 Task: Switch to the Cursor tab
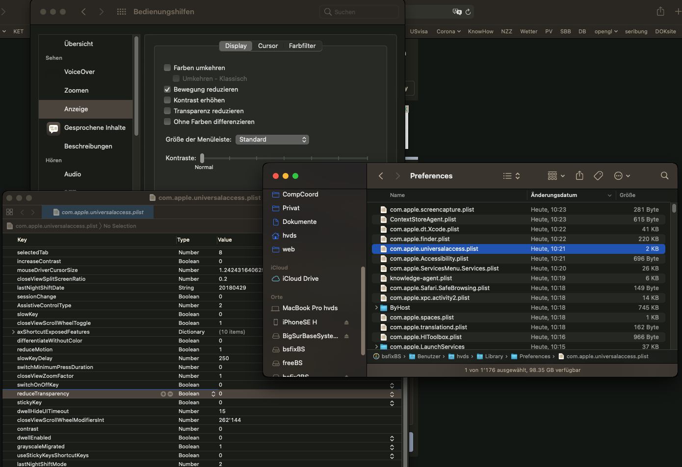click(268, 46)
